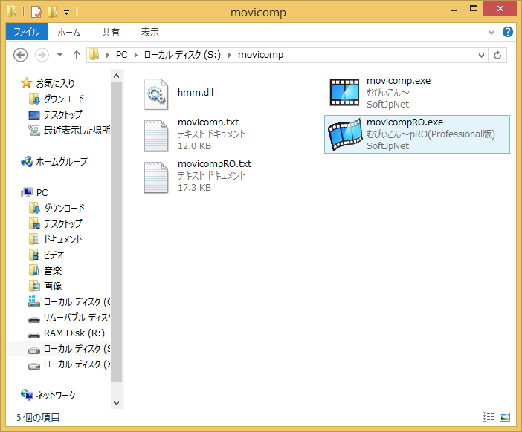Open the address bar history dropdown
Viewport: 522px width, 432px height.
coord(481,55)
